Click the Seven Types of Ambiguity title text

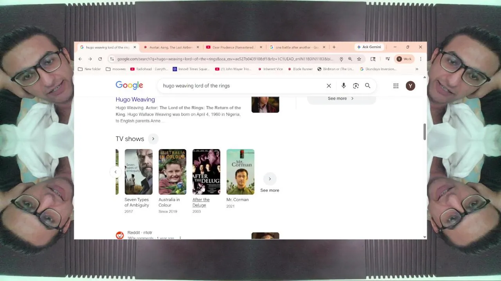[x=137, y=203]
